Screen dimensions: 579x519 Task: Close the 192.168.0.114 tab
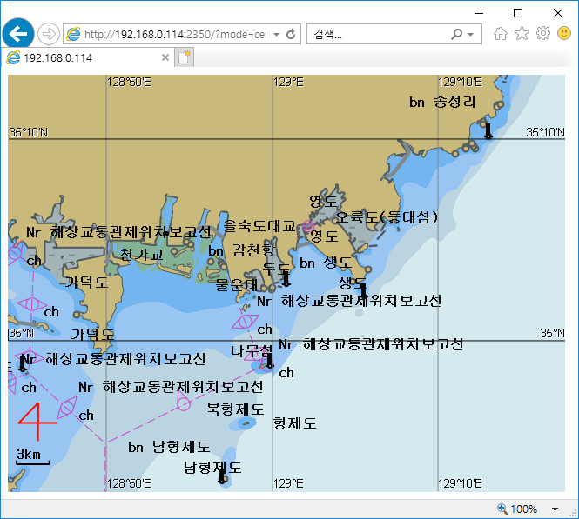pyautogui.click(x=165, y=57)
